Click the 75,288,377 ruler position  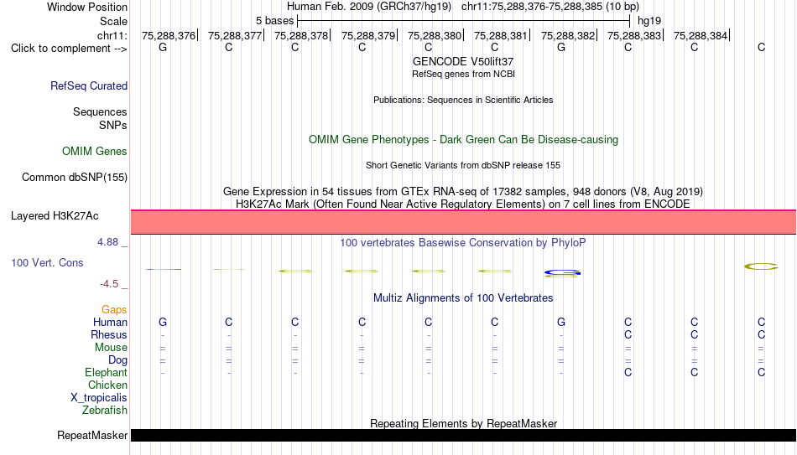tap(235, 35)
